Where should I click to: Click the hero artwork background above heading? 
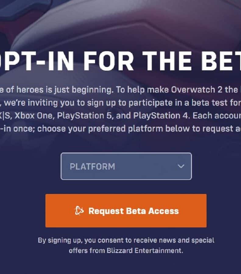click(121, 23)
